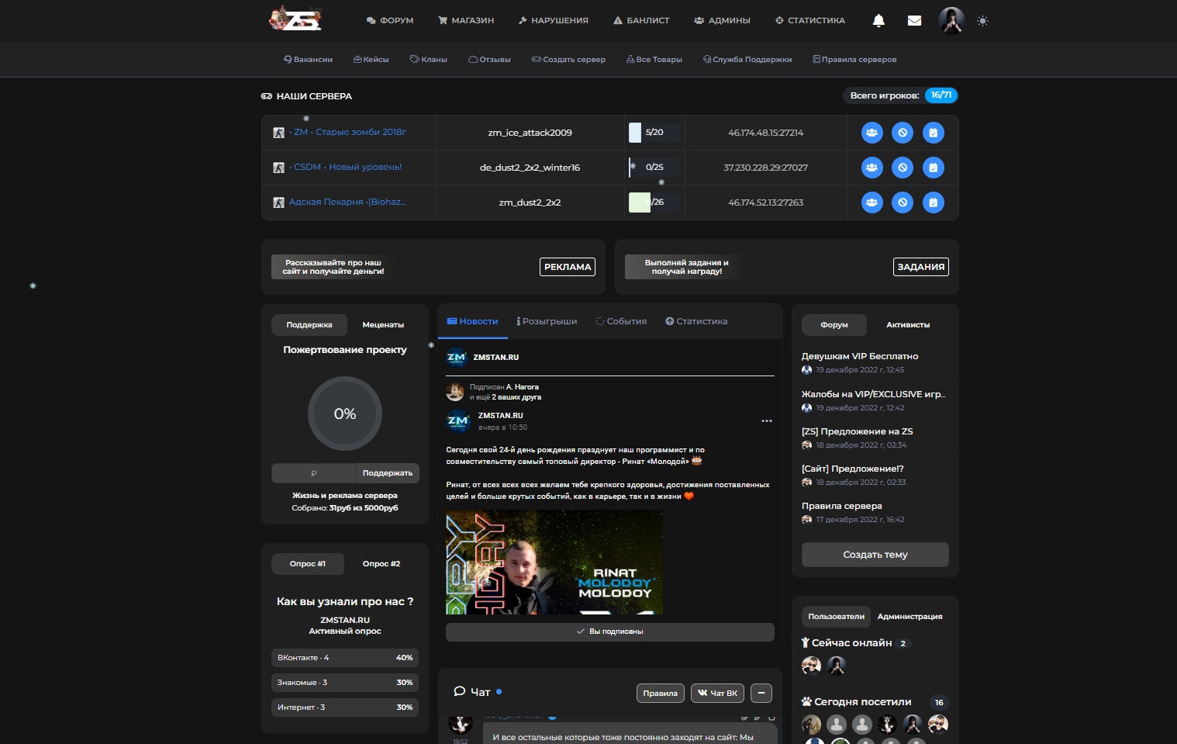This screenshot has height=744, width=1177.
Task: Open the three-dot menu on ZMSTAN.RU post
Action: [x=766, y=421]
